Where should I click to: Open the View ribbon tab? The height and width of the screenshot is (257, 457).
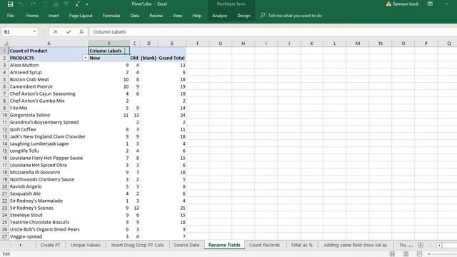[177, 16]
